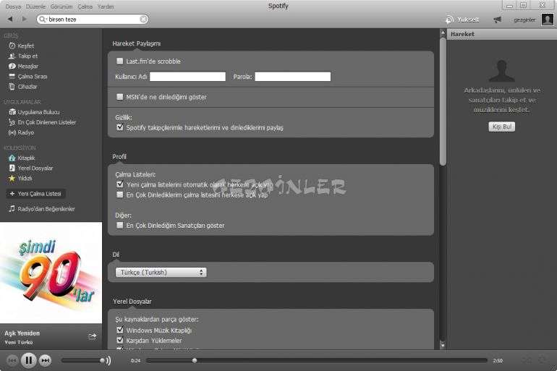557x371 pixels.
Task: Open the megaphone notifications icon
Action: [497, 20]
